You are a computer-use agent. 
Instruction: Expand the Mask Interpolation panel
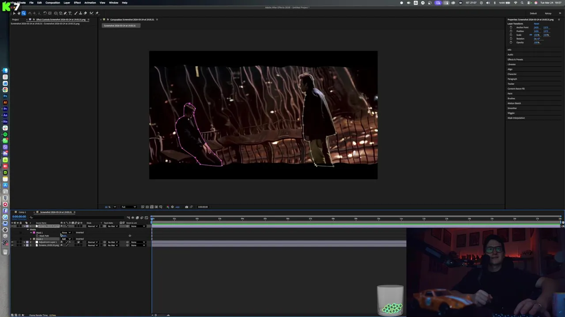pos(516,118)
